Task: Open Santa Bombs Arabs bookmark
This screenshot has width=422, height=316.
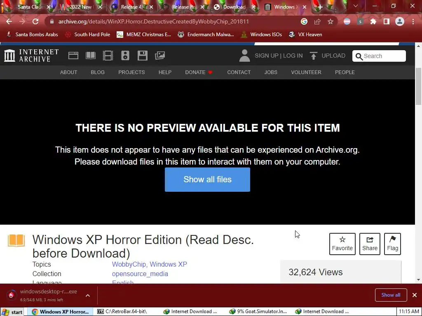Action: click(x=32, y=35)
